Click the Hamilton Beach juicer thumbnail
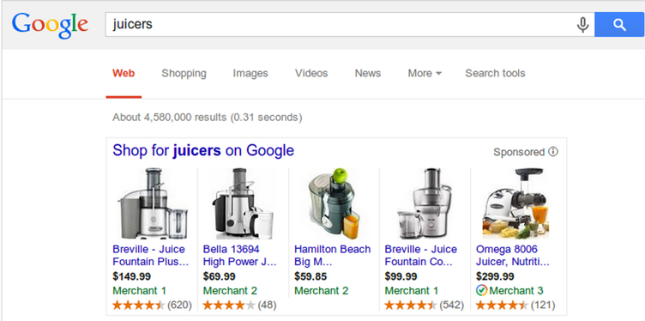Screen dimensions: 645x321 pyautogui.click(x=334, y=203)
